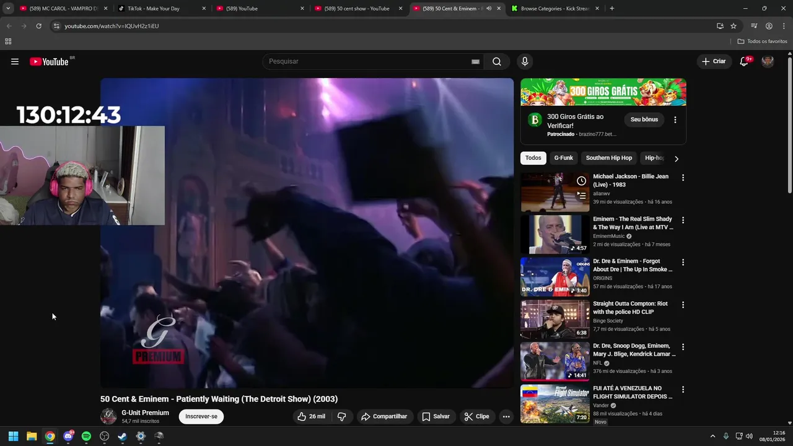Open the 300 Giros Grátis banner ad

(x=603, y=92)
